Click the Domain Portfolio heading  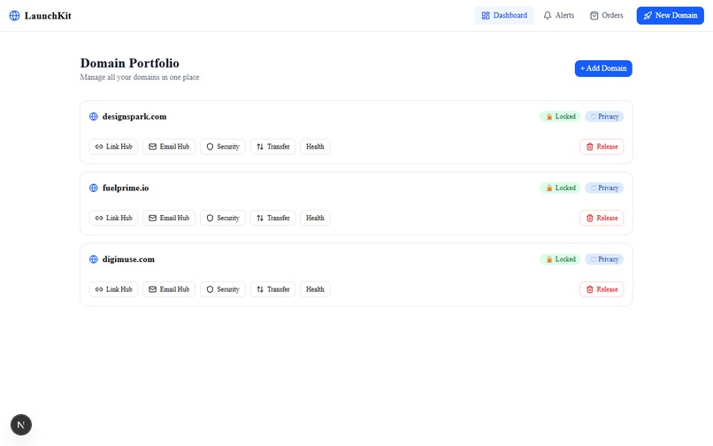pyautogui.click(x=129, y=63)
